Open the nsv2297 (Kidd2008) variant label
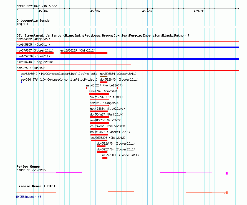Viewport: 247px width, 205px height. pos(32,68)
